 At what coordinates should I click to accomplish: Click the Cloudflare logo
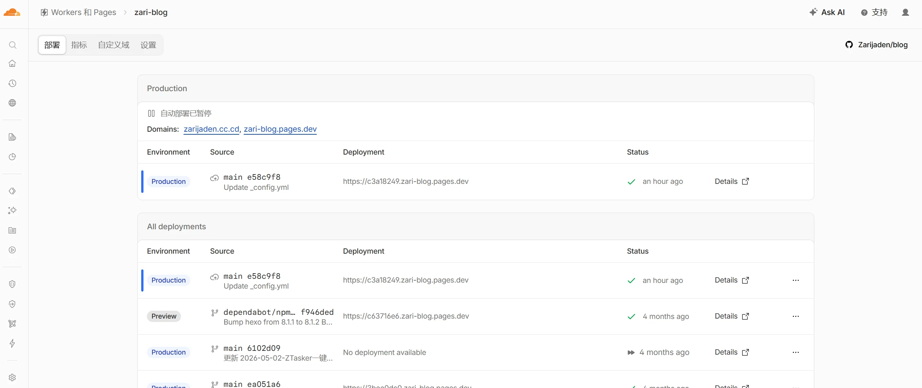point(12,12)
